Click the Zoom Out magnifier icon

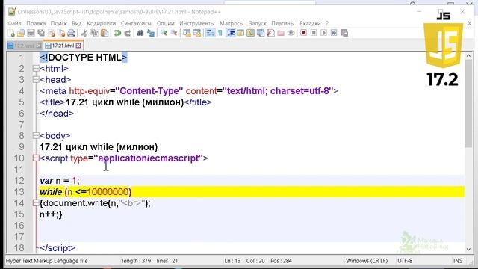pyautogui.click(x=174, y=33)
